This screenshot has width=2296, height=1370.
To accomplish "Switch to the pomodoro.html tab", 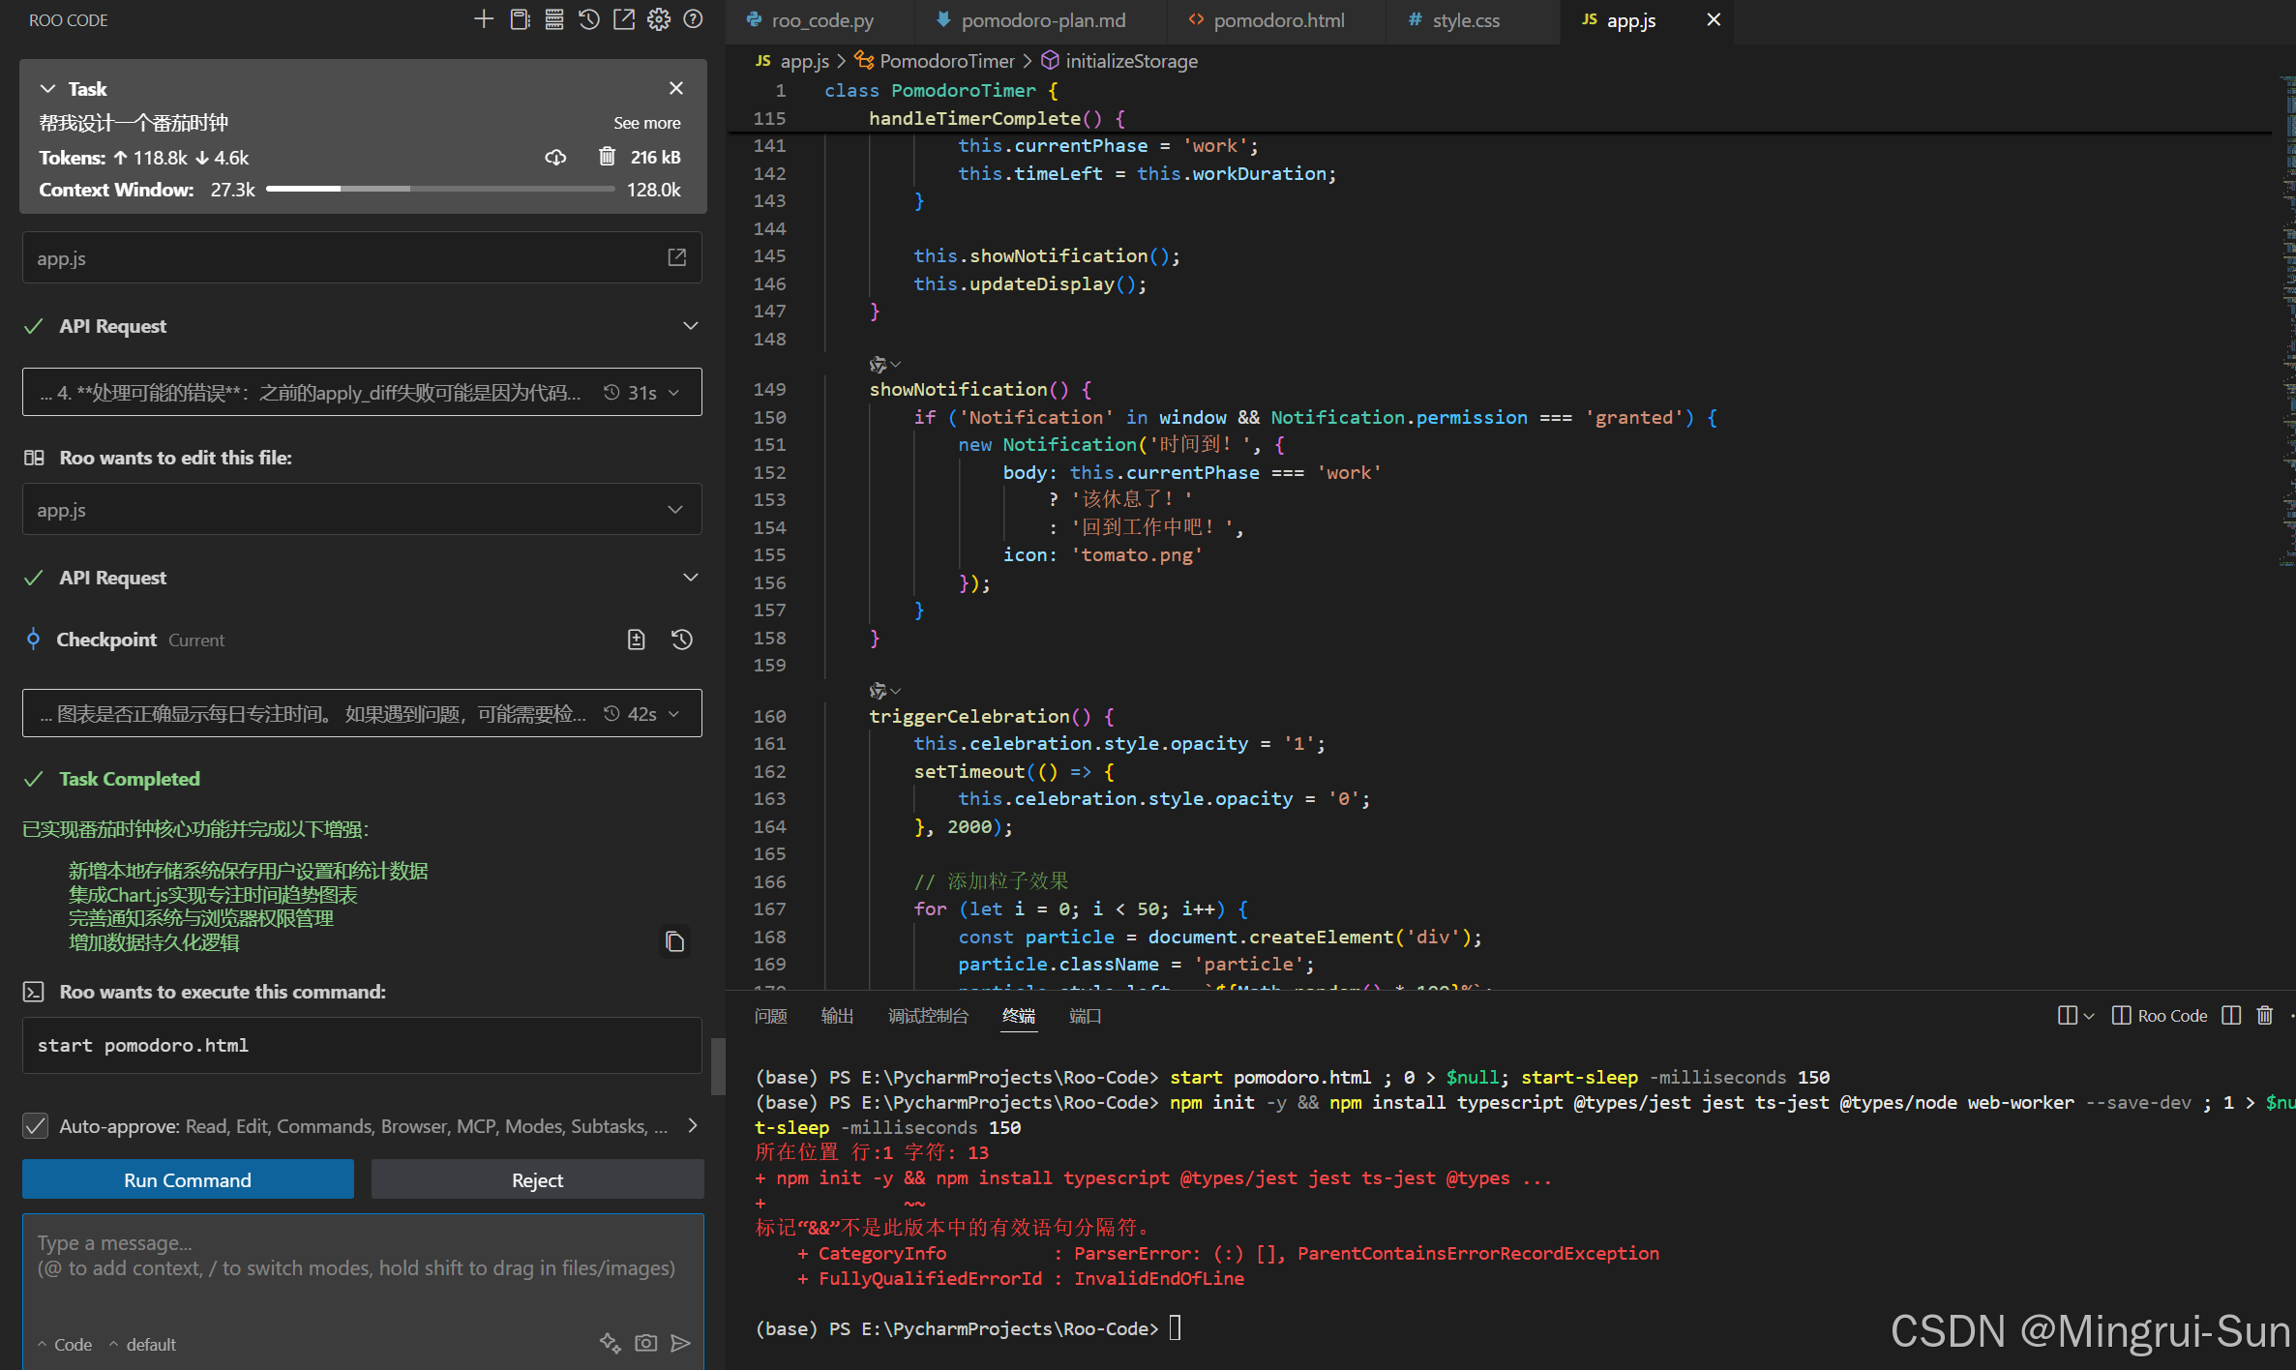I will click(1277, 20).
